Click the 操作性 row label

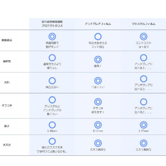point(7,61)
